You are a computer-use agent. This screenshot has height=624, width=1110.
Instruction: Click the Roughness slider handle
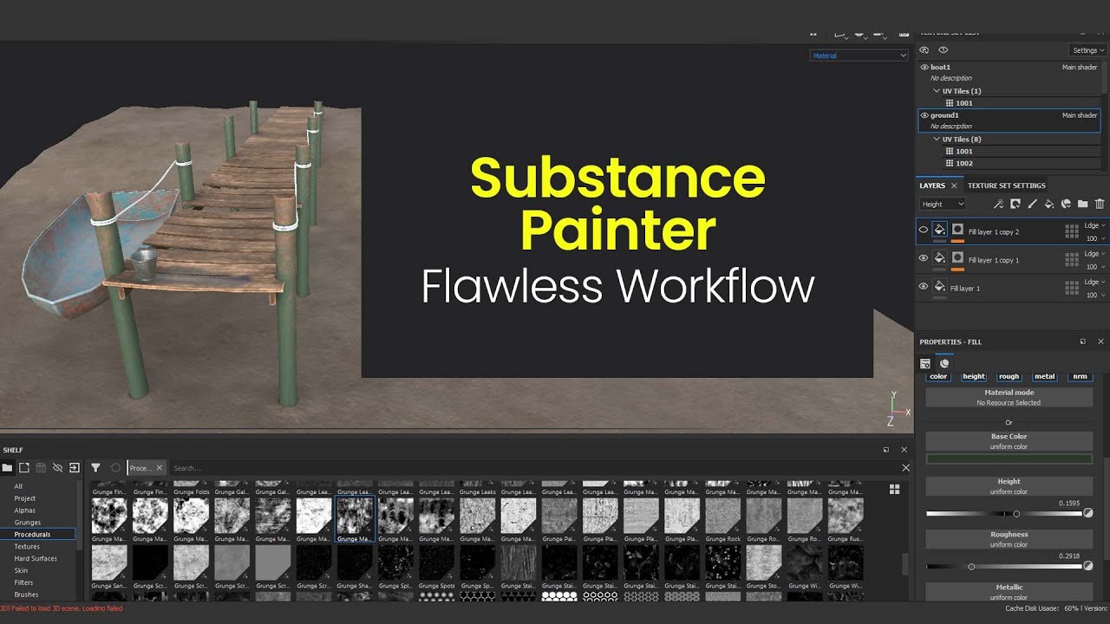click(x=971, y=567)
